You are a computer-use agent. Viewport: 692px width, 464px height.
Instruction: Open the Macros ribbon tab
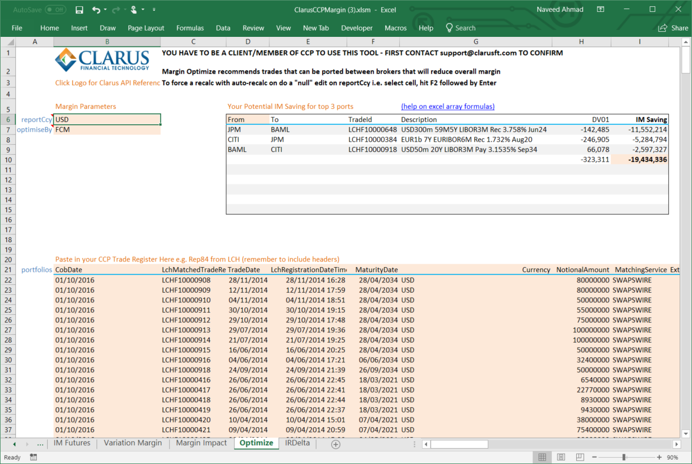[x=395, y=28]
